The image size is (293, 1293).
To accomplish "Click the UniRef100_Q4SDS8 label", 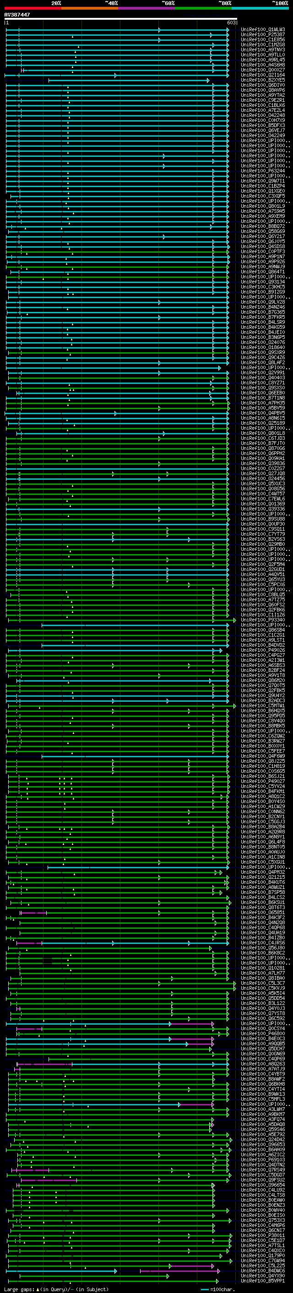I will tap(263, 246).
